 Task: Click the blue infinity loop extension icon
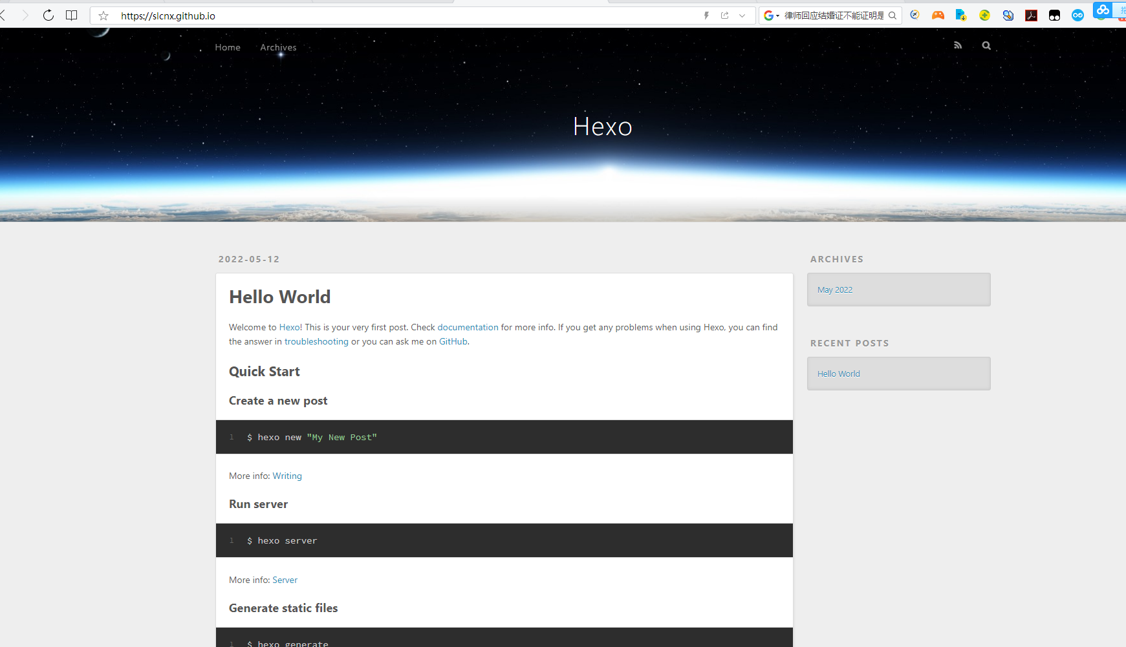click(x=1077, y=16)
